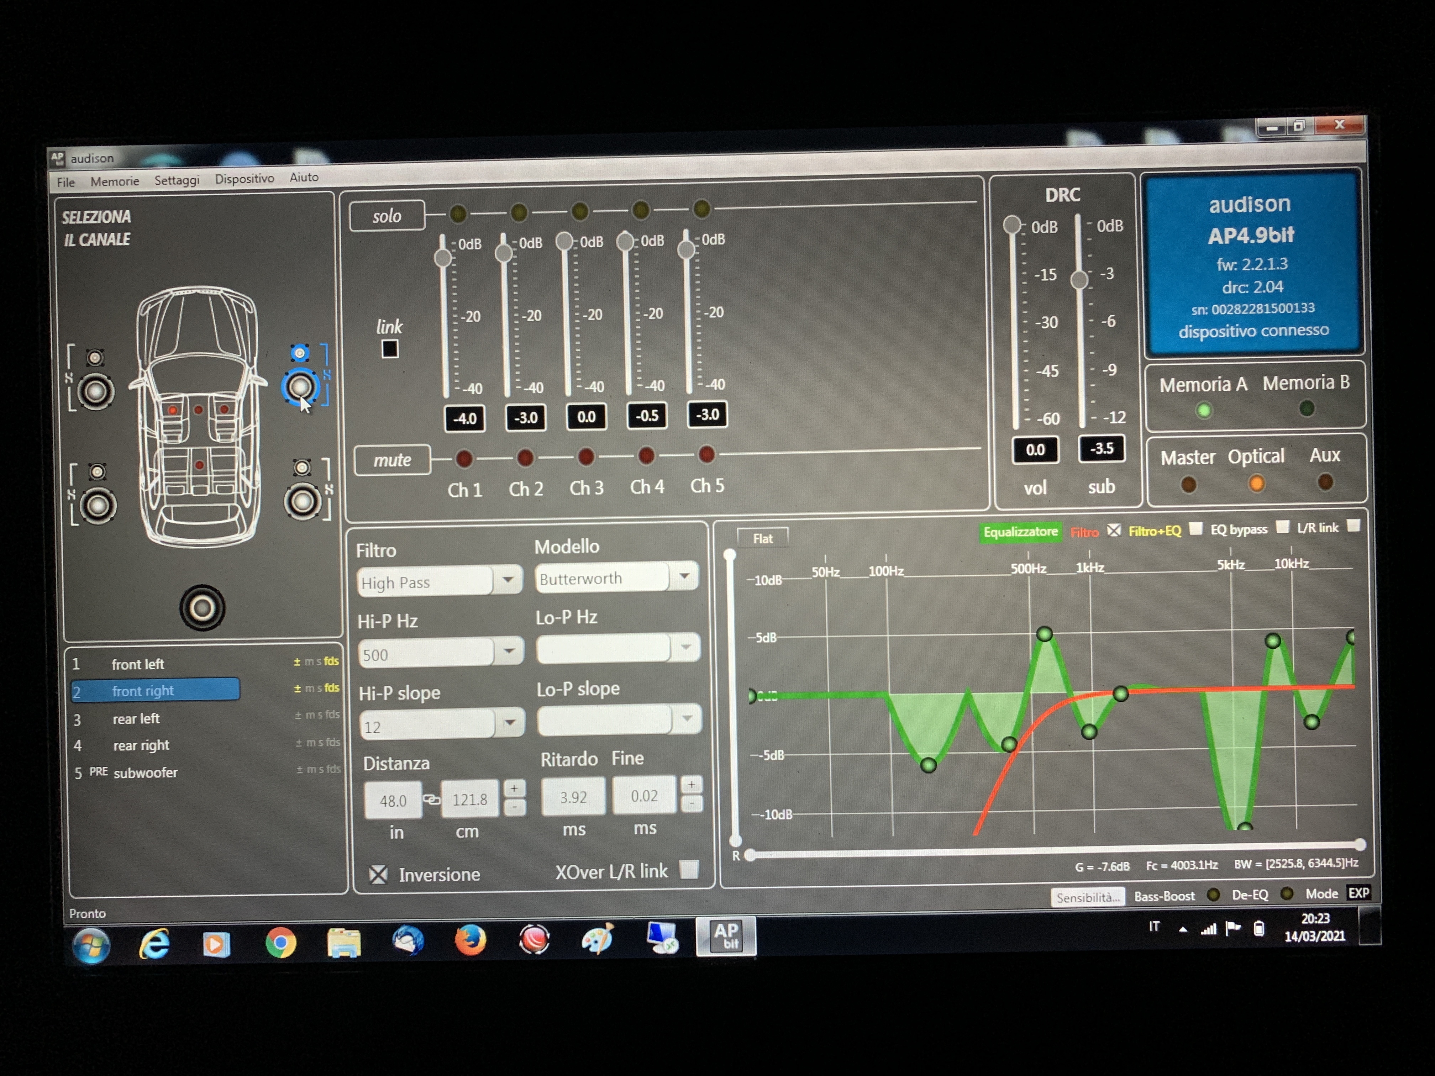Screen dimensions: 1435x1076
Task: Toggle the Filtro checkbox
Action: click(x=1113, y=530)
